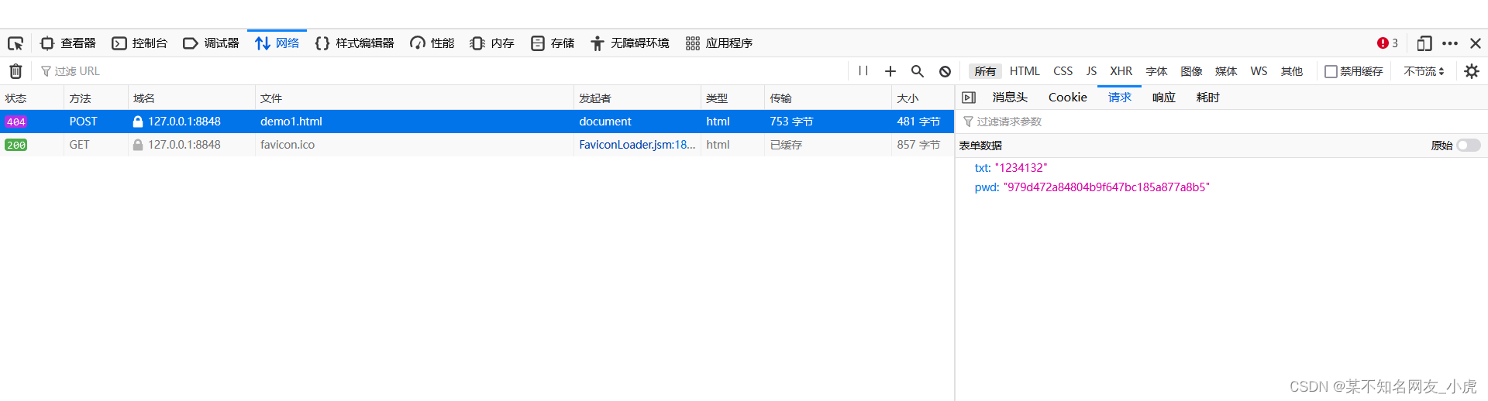Select the POST demo1.html request row
This screenshot has width=1488, height=401.
tap(477, 122)
